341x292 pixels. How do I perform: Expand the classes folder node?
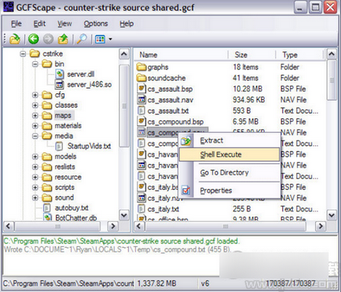(35, 105)
